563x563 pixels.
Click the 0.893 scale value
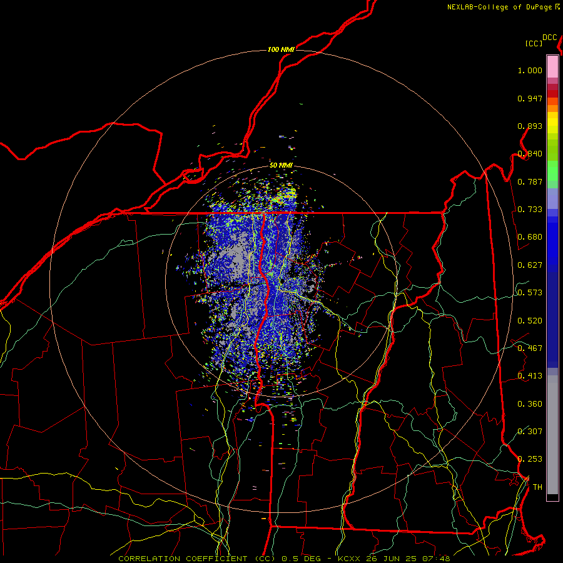(x=530, y=126)
